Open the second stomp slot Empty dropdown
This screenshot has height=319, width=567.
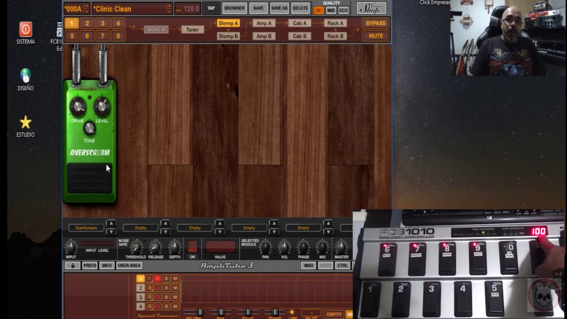coord(140,228)
